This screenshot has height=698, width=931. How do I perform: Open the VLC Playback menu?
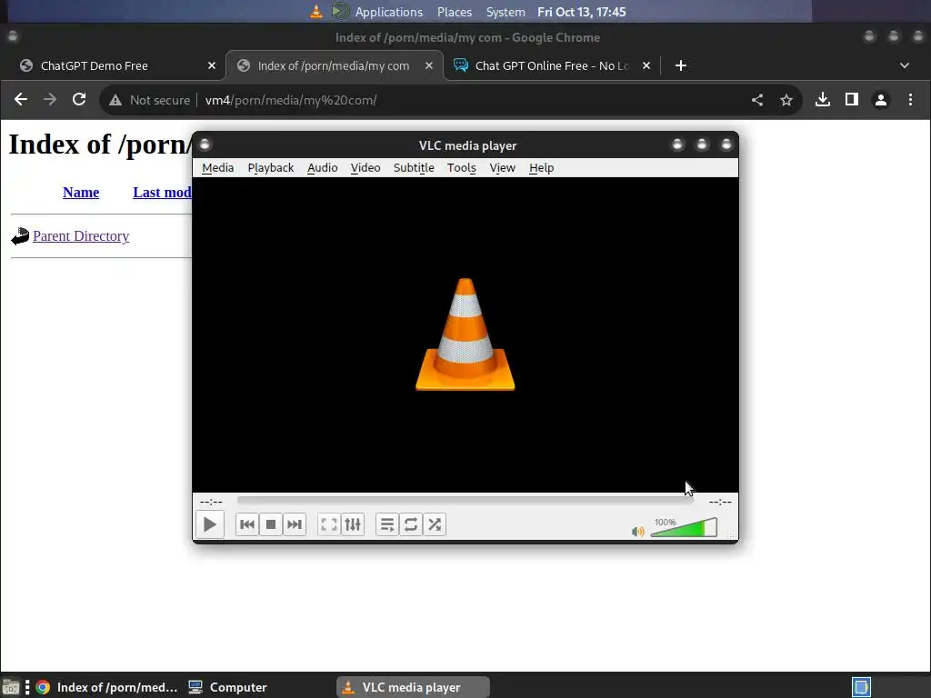point(271,168)
